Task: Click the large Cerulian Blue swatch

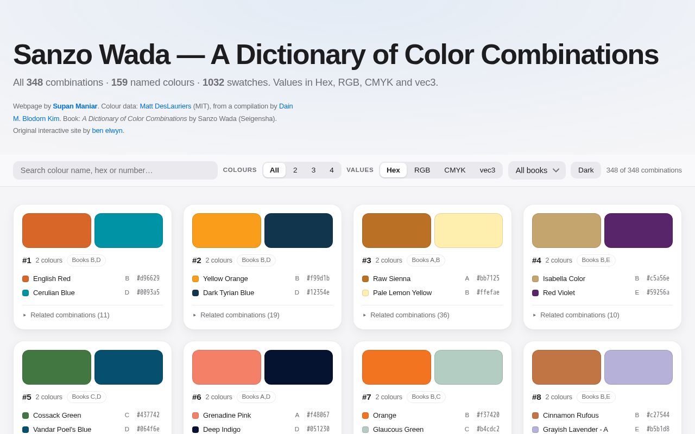Action: point(129,231)
